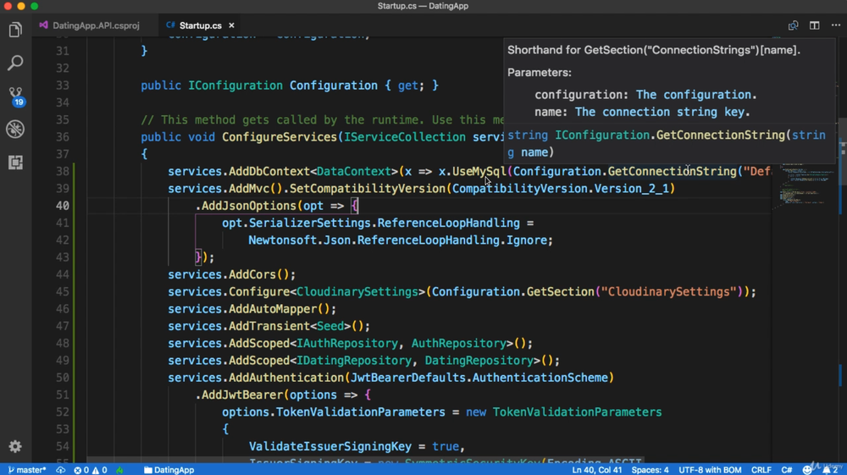Click the synchronize changes icon in the status bar

(60, 470)
